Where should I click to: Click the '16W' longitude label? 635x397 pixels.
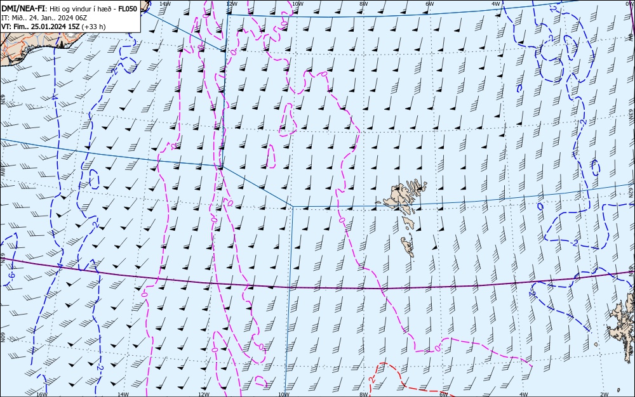point(42,394)
